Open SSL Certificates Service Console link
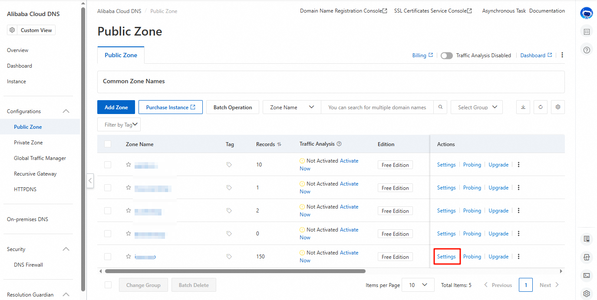The width and height of the screenshot is (597, 300). [433, 11]
